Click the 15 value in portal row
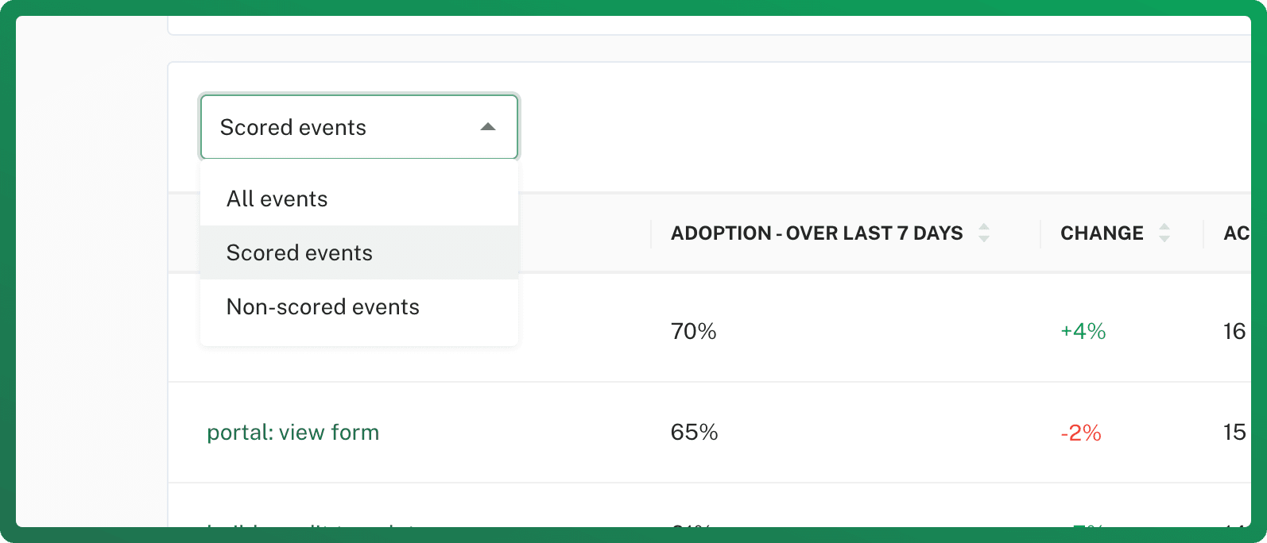Image resolution: width=1267 pixels, height=543 pixels. tap(1234, 433)
